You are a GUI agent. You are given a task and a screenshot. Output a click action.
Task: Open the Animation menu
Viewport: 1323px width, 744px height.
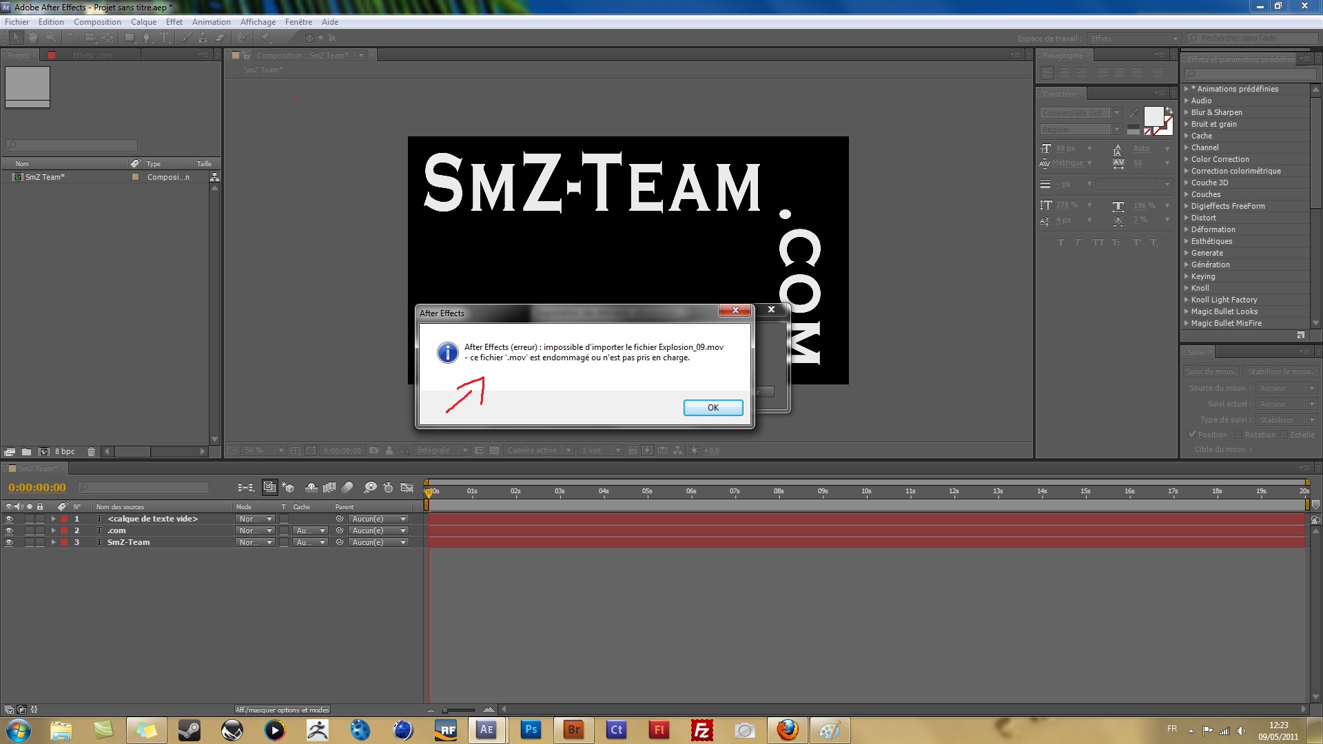pos(212,22)
